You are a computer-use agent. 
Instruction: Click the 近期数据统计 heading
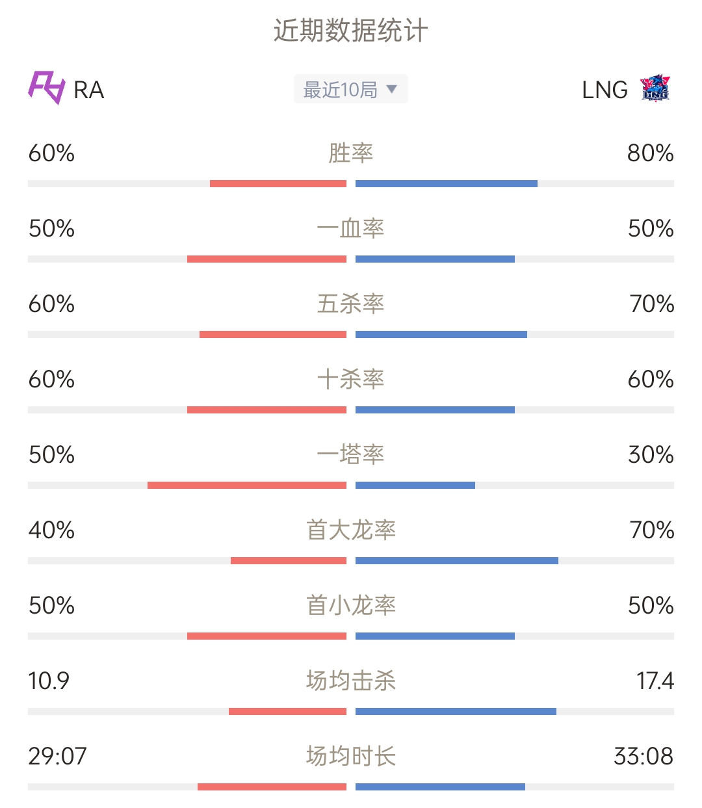[351, 31]
